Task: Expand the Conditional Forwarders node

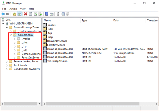Action: (7, 69)
